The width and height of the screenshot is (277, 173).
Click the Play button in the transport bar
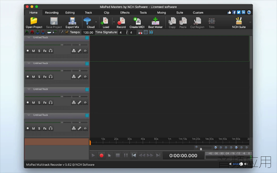click(93, 155)
